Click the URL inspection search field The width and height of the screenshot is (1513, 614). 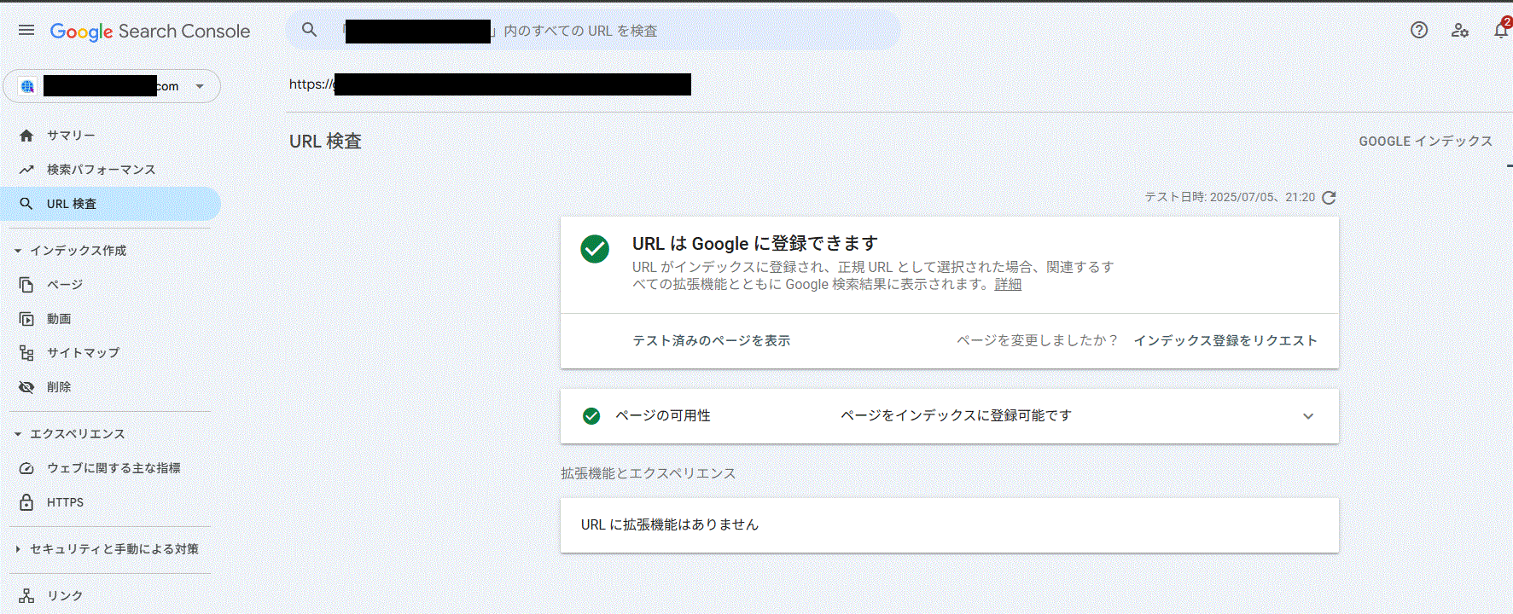(593, 31)
